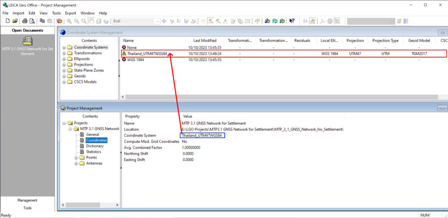Click the Zoom In magnifier icon
This screenshot has width=448, height=218.
click(69, 21)
